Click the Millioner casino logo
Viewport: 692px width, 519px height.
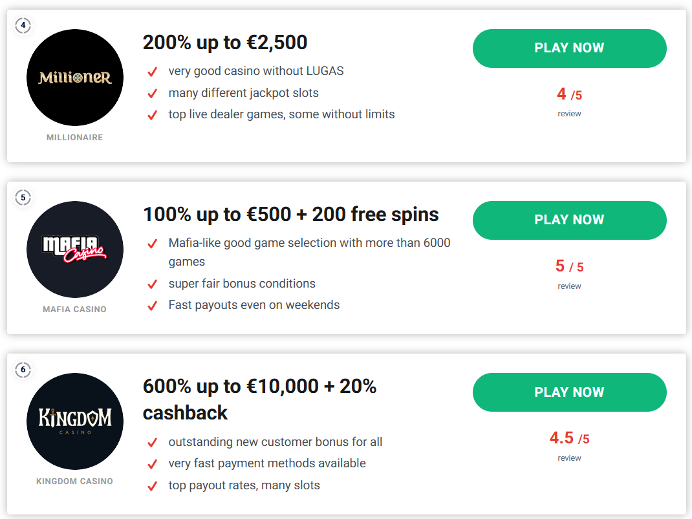[x=75, y=78]
